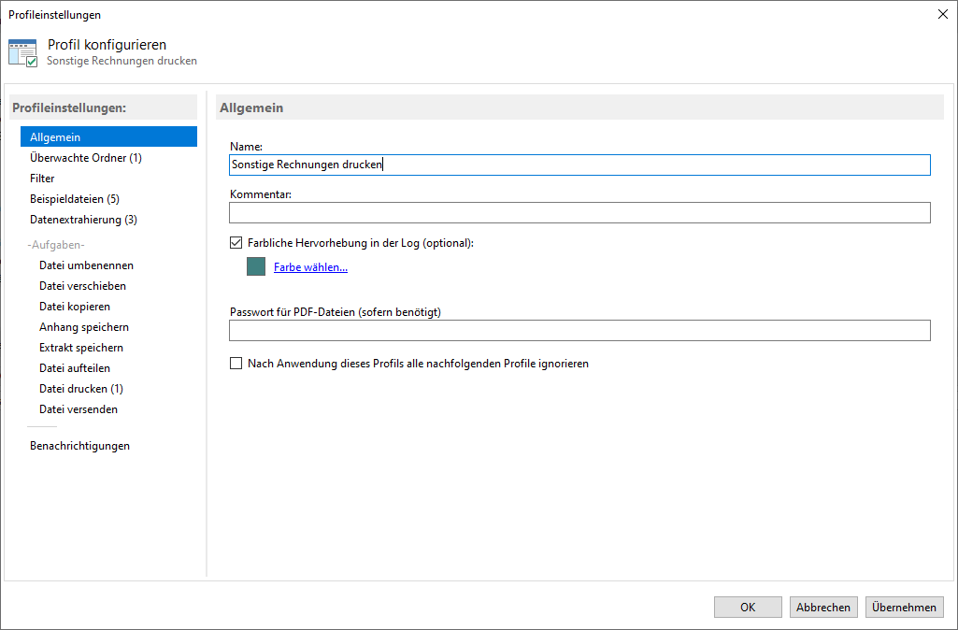The height and width of the screenshot is (630, 958).
Task: Select Überwachte Ordner (1) in sidebar
Action: [85, 158]
